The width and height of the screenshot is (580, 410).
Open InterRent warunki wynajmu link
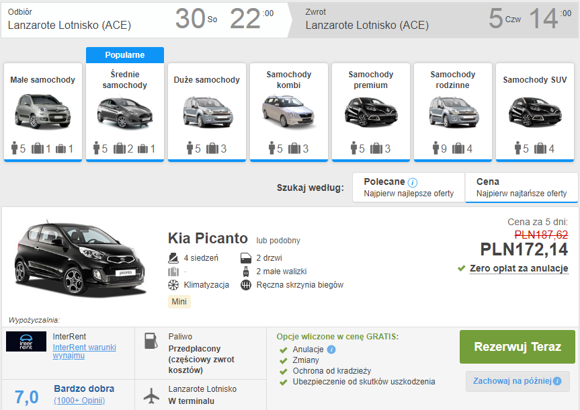pos(84,351)
